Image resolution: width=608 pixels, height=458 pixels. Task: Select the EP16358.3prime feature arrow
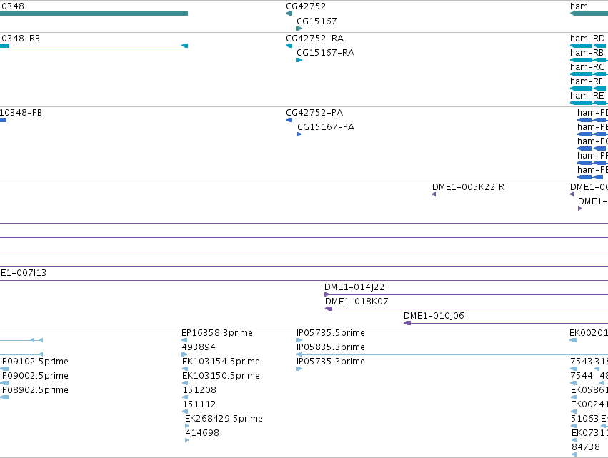[184, 340]
